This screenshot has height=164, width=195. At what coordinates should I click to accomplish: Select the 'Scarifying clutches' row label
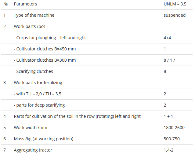click(33, 71)
